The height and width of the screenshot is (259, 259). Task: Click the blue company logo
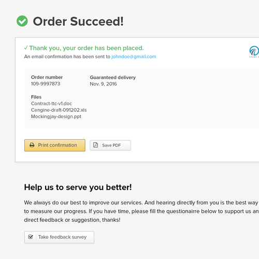[x=254, y=51]
